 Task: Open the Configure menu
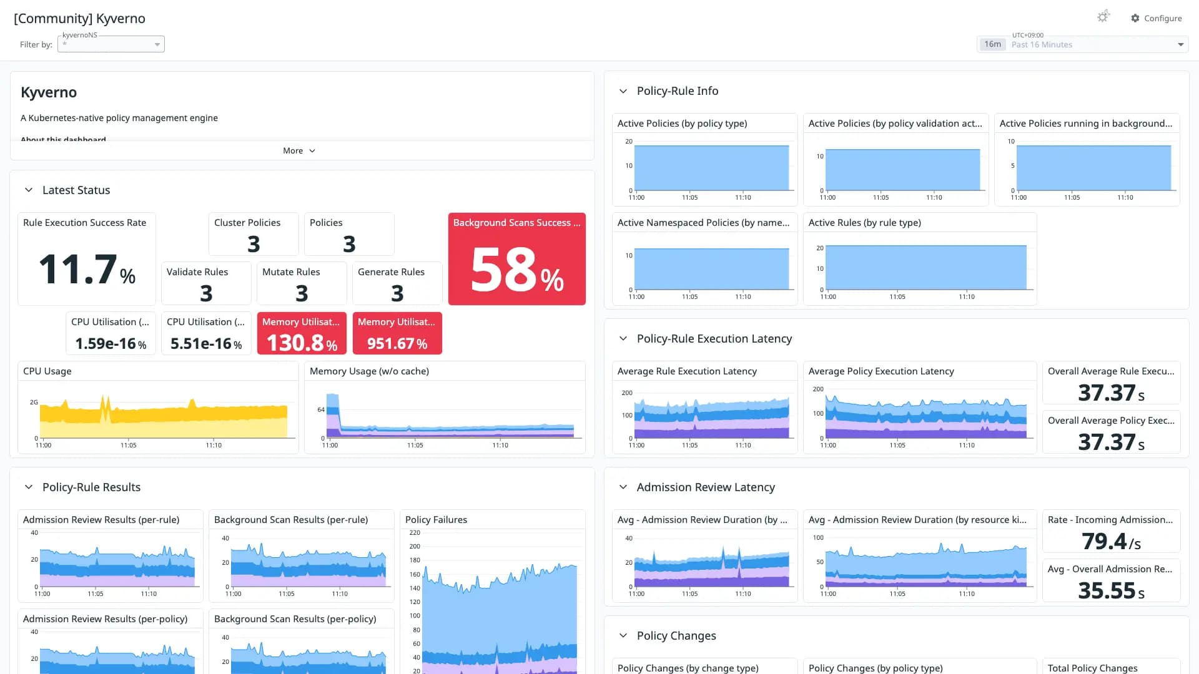coord(1157,18)
